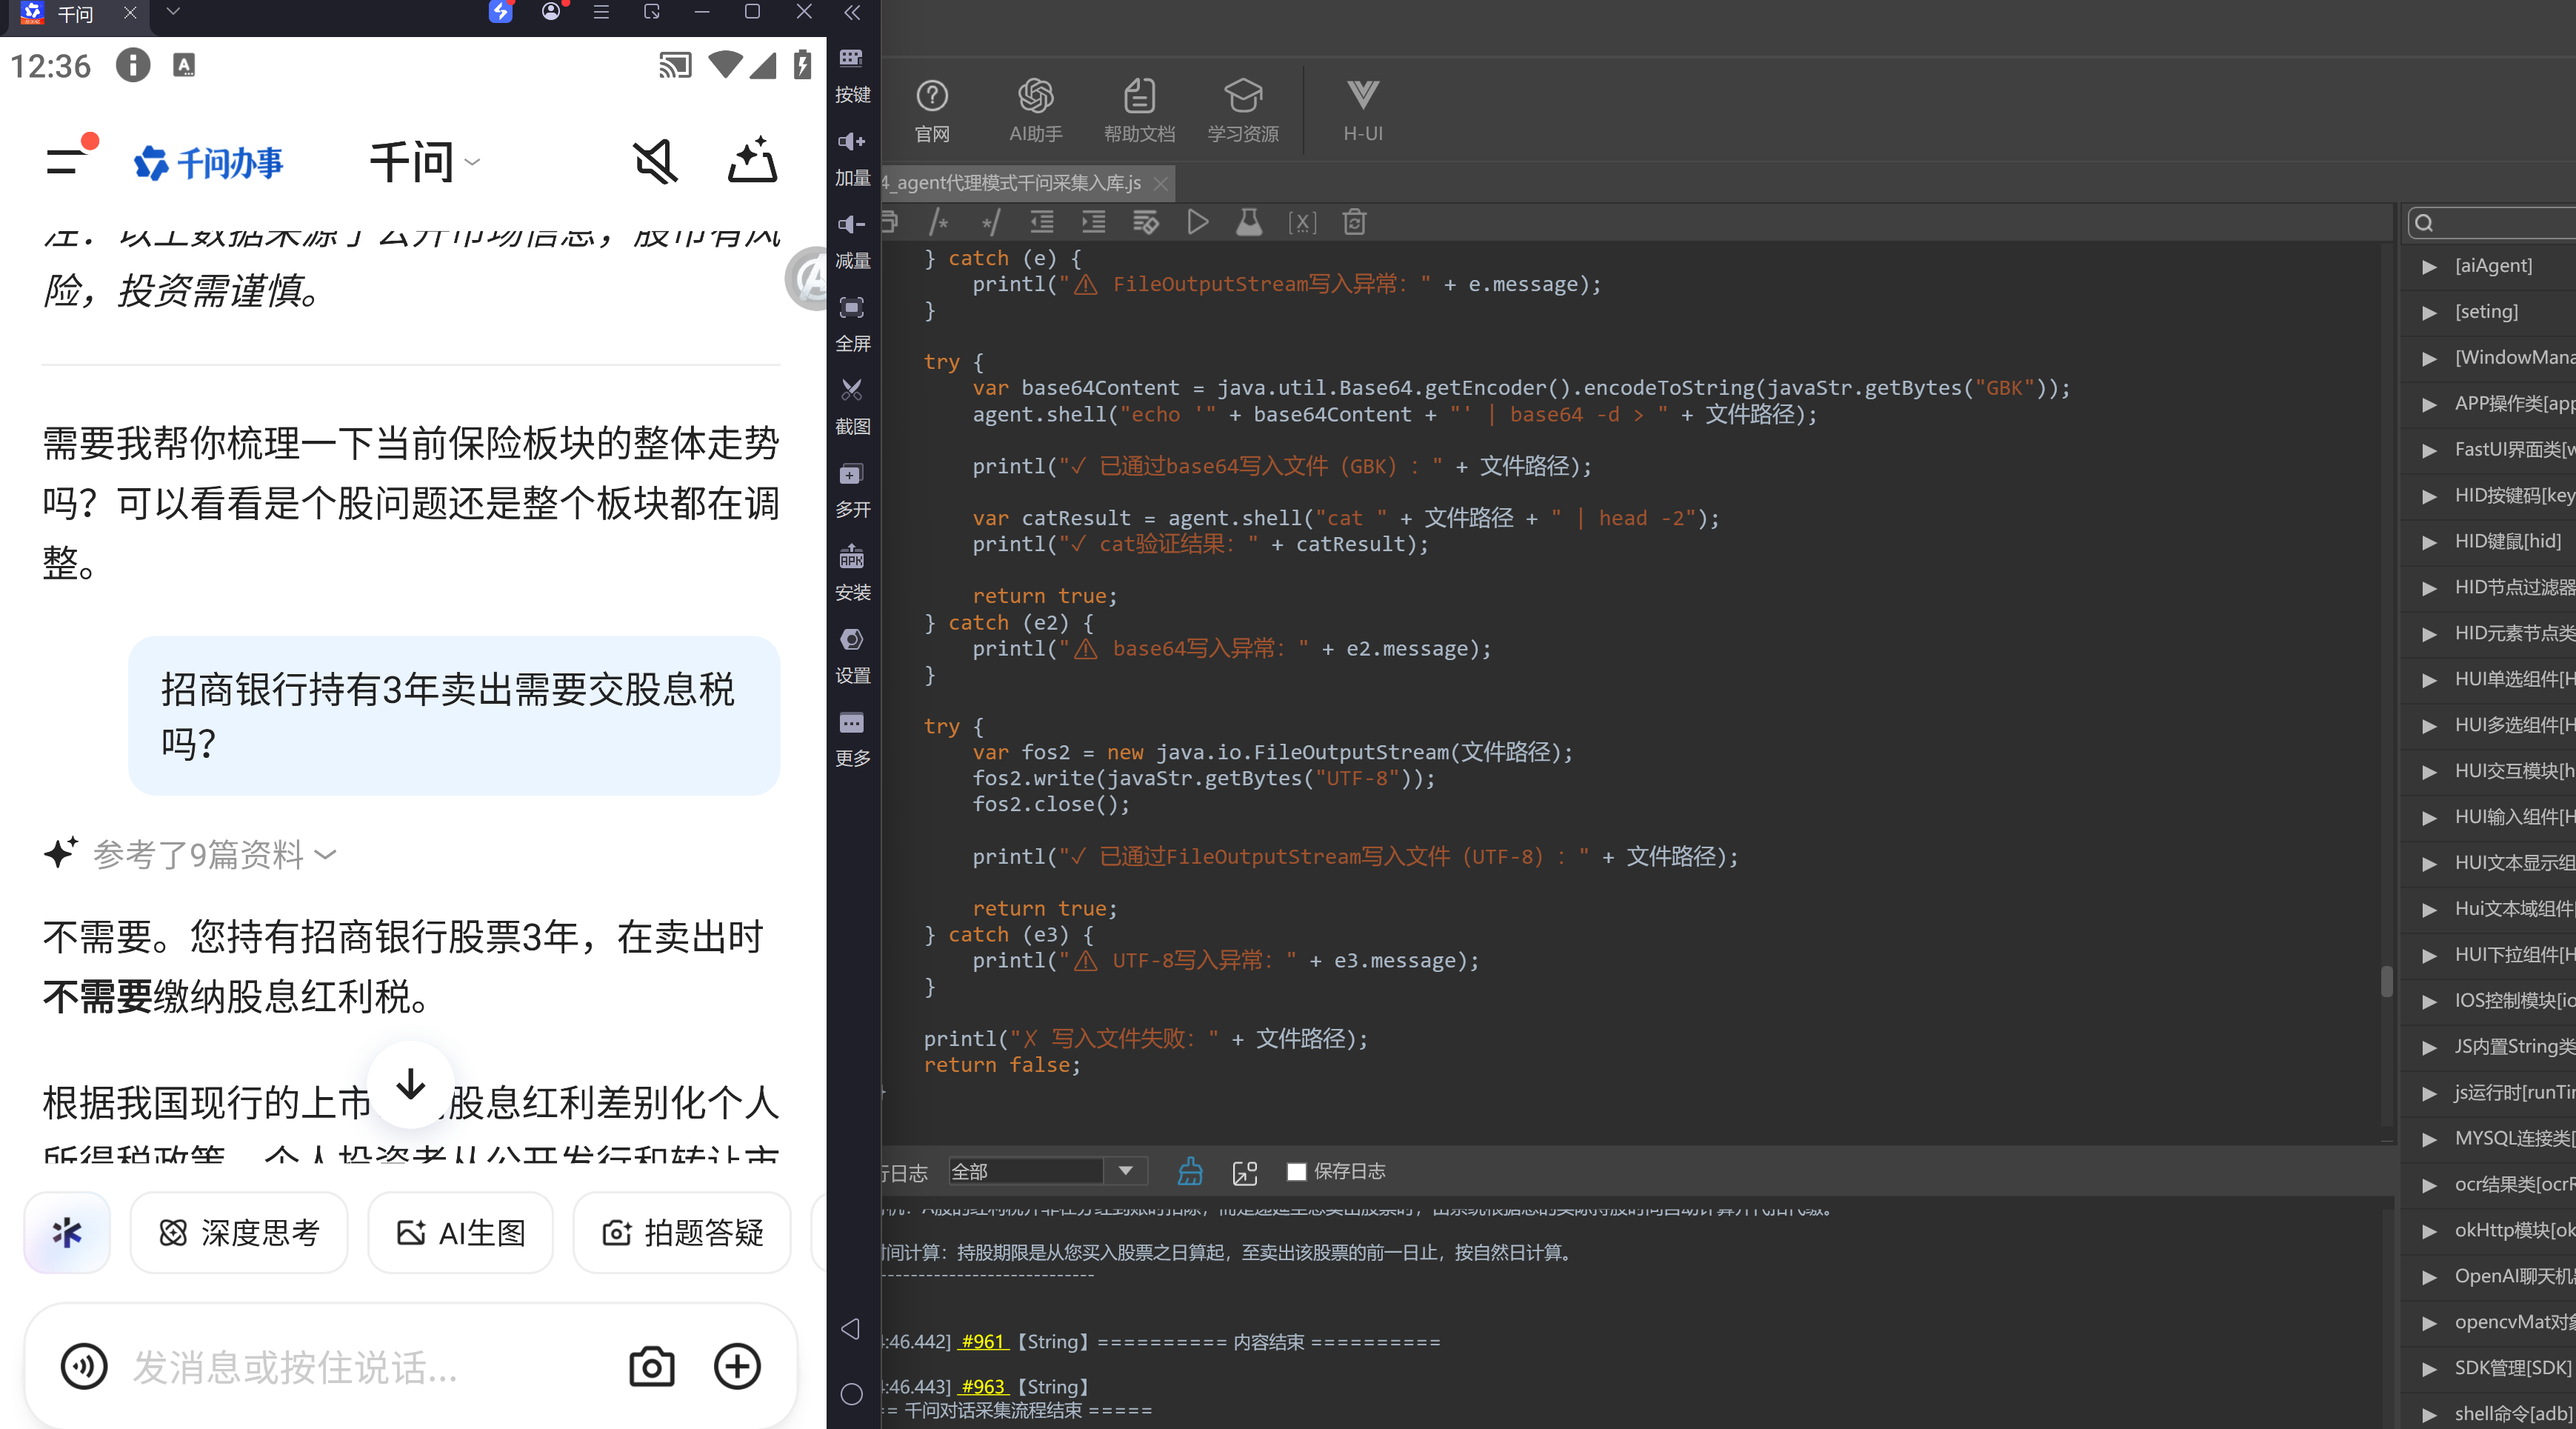Click the 更多 more options icon
2576x1429 pixels.
click(852, 740)
